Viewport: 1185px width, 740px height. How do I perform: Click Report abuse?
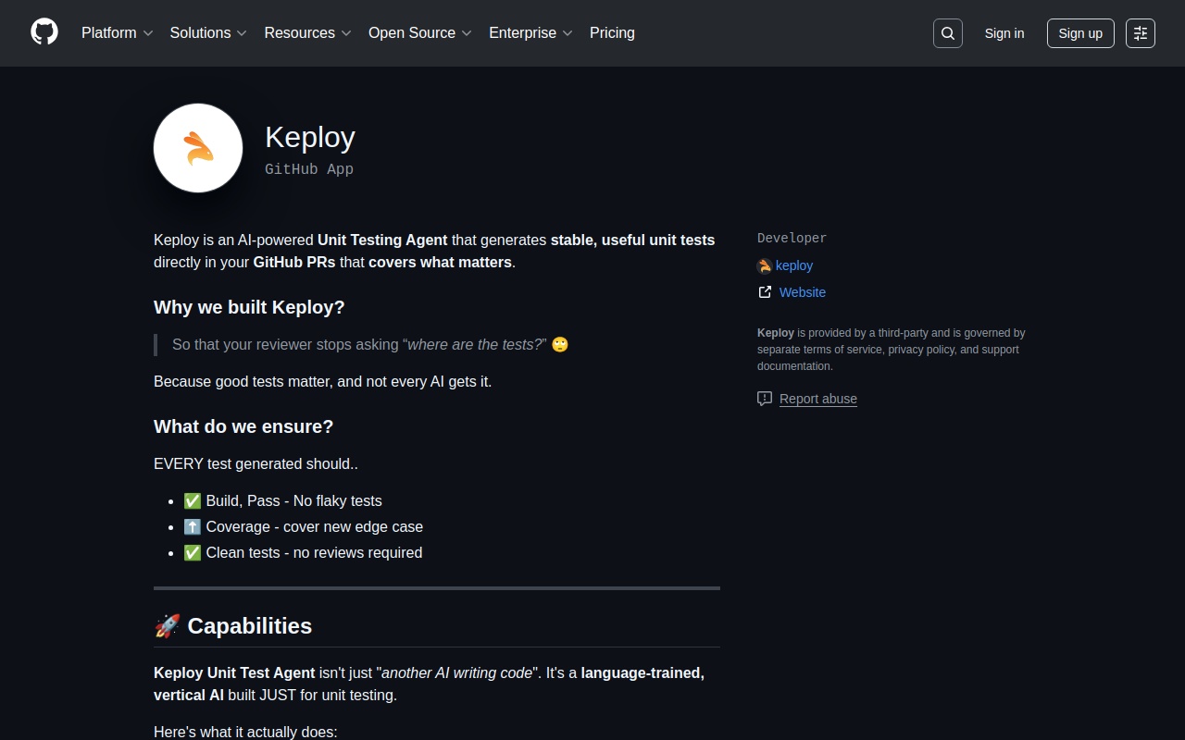[818, 399]
